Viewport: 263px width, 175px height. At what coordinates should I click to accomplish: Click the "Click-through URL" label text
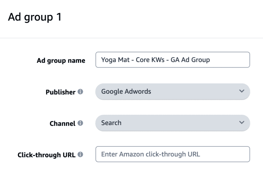tap(47, 155)
